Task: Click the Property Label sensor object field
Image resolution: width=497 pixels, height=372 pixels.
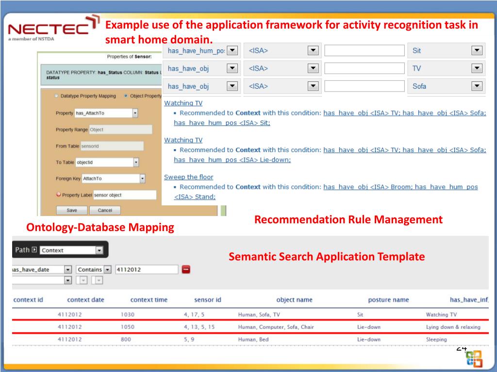Action: pyautogui.click(x=125, y=195)
